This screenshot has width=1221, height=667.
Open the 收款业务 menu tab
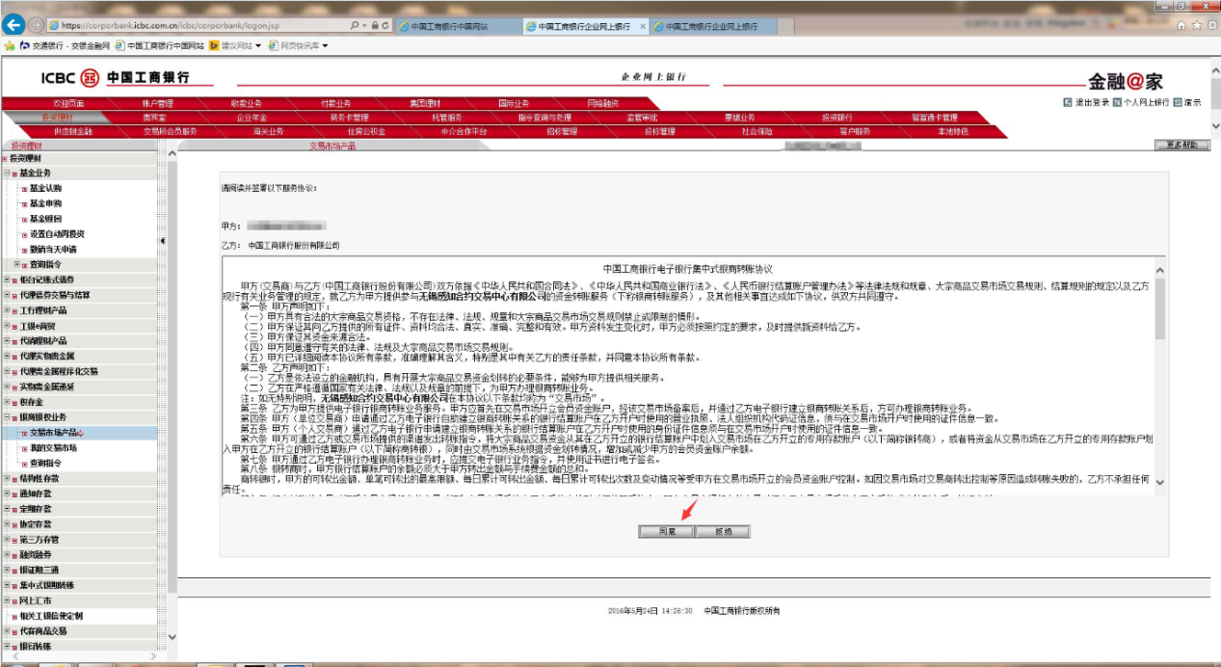pos(246,103)
